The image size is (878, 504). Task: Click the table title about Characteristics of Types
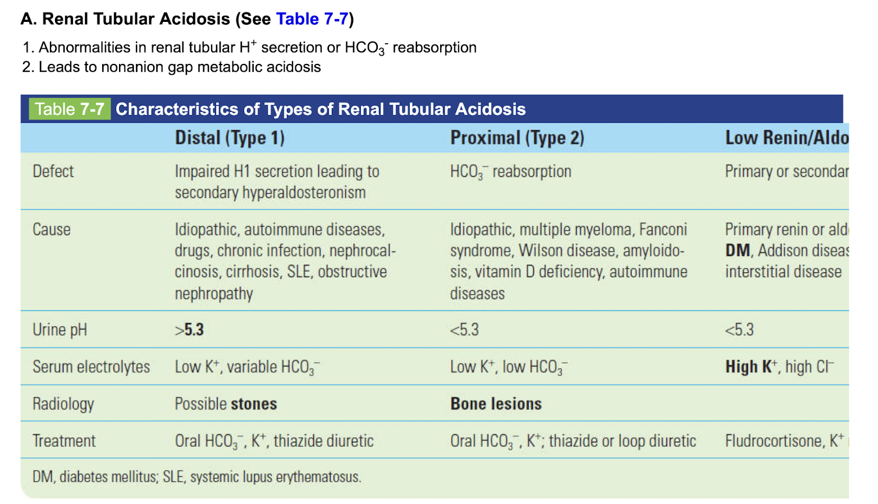tap(321, 109)
